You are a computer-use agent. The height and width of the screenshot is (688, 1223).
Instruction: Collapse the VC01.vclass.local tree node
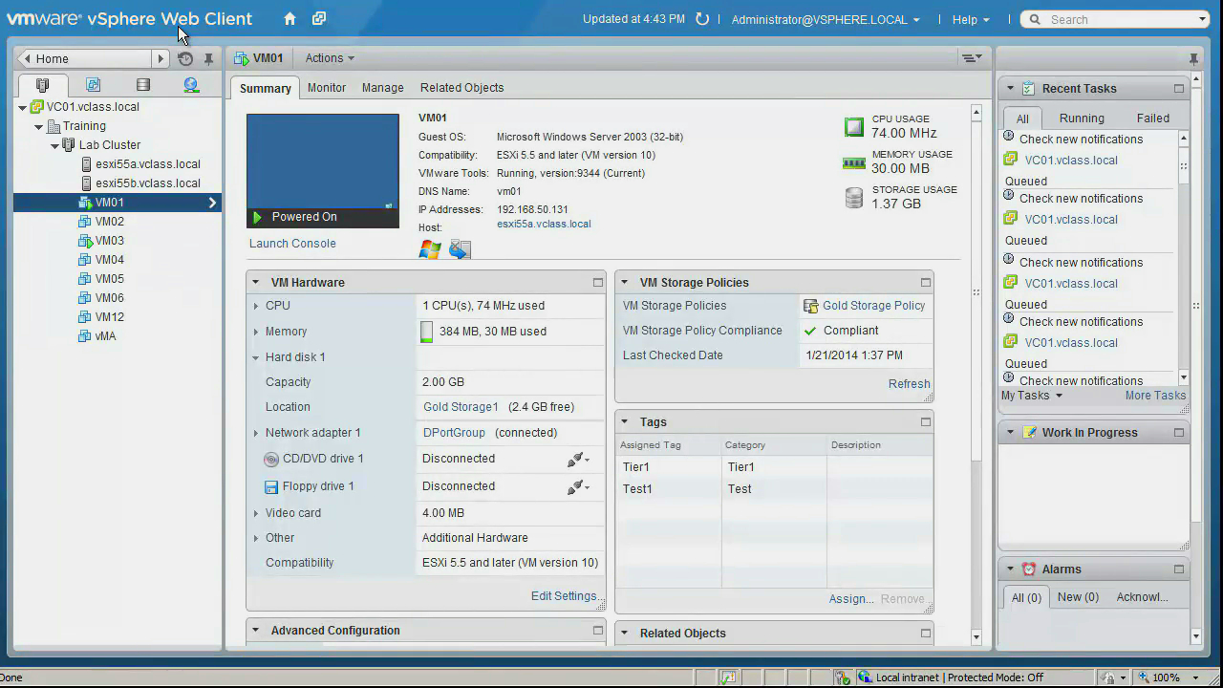click(x=23, y=107)
